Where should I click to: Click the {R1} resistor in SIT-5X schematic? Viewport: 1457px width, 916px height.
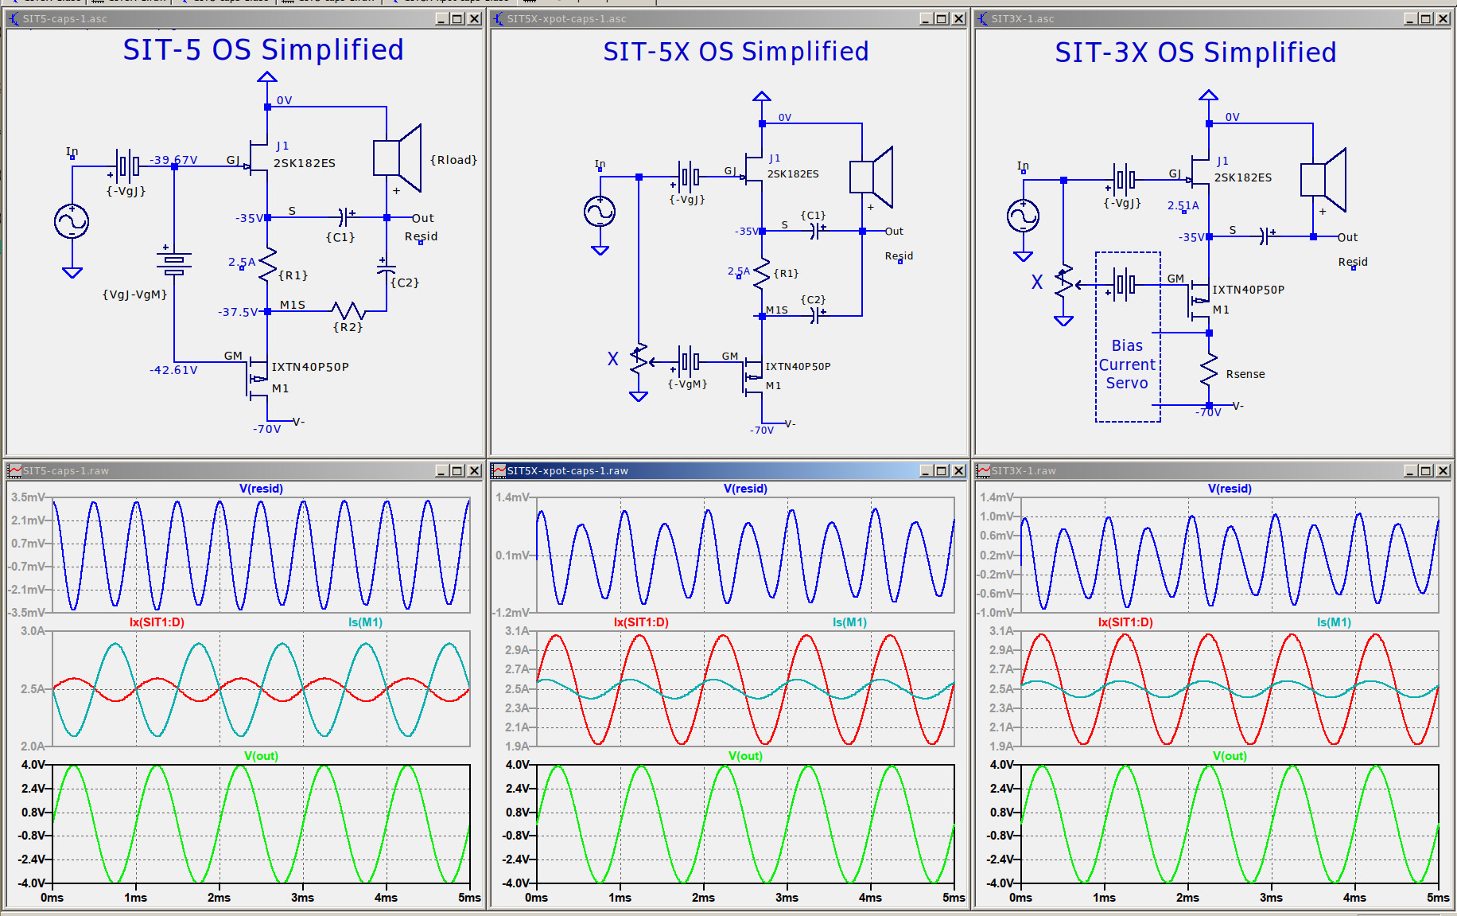(x=762, y=273)
